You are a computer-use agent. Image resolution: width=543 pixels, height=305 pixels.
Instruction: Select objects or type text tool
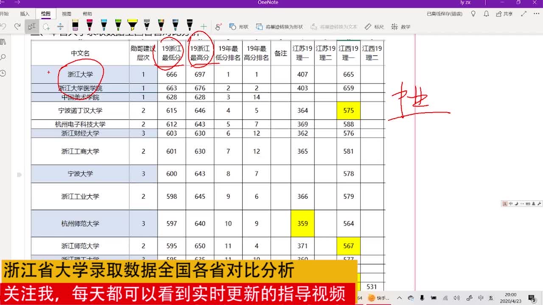[32, 27]
